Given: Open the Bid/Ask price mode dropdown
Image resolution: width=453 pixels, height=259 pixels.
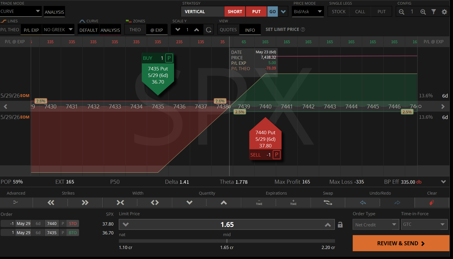Looking at the screenshot, I should [308, 12].
